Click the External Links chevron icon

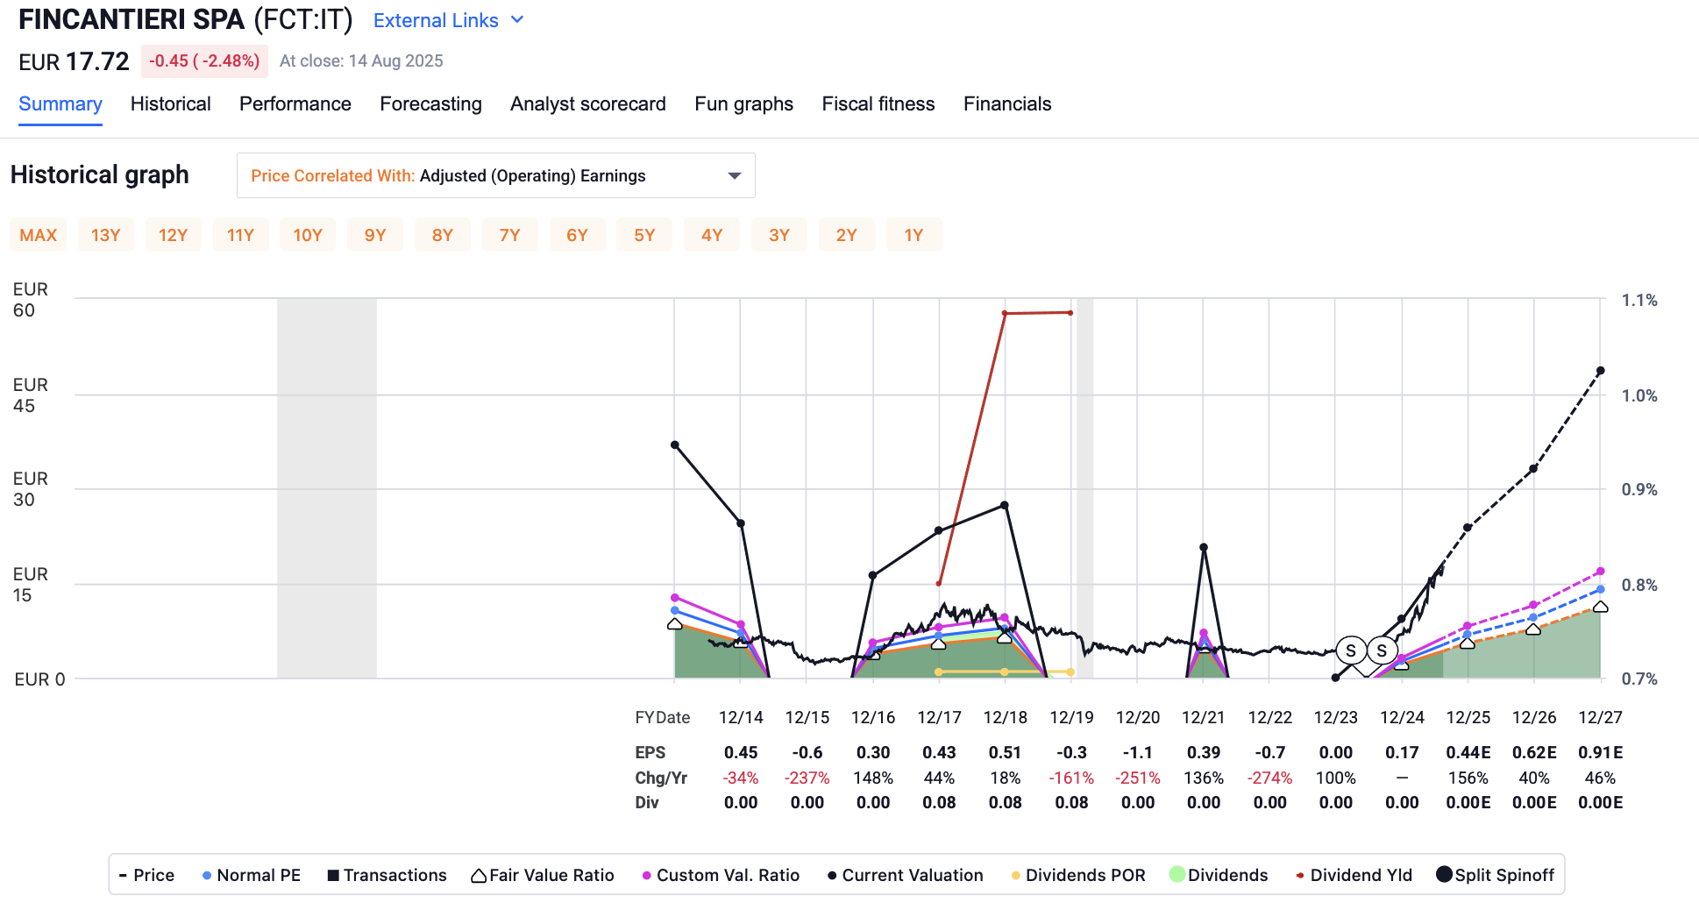tap(517, 20)
